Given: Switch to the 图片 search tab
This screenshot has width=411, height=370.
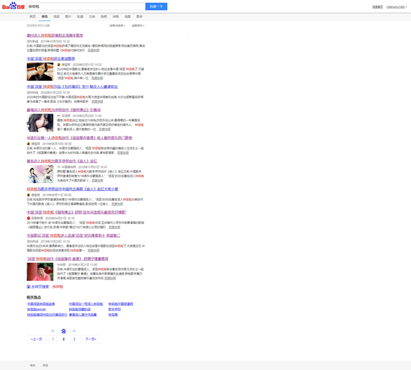Looking at the screenshot, I should tap(68, 16).
